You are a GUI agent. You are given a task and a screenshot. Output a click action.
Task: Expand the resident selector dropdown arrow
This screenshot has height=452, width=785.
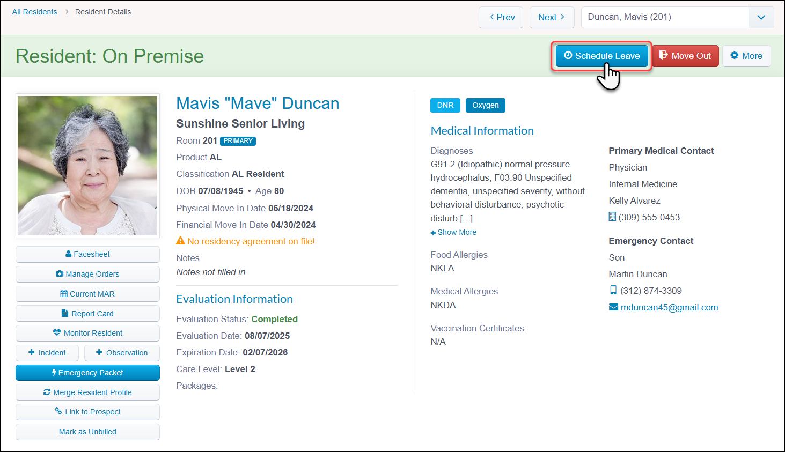tap(761, 17)
